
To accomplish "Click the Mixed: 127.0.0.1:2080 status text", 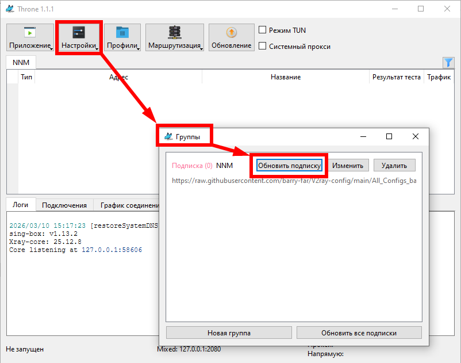I will (189, 349).
